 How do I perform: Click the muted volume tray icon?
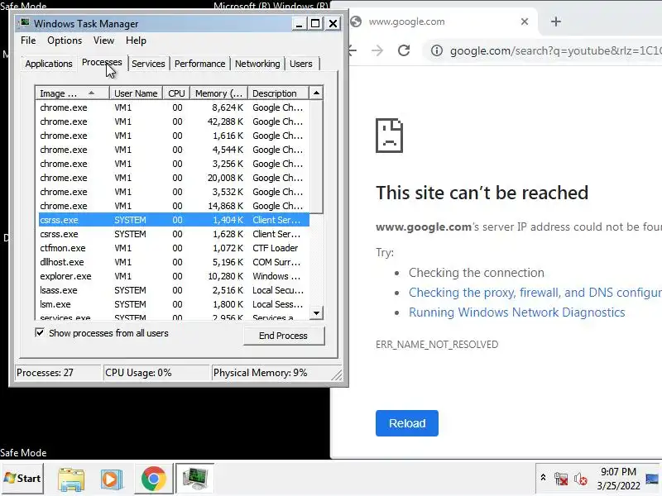click(x=581, y=479)
